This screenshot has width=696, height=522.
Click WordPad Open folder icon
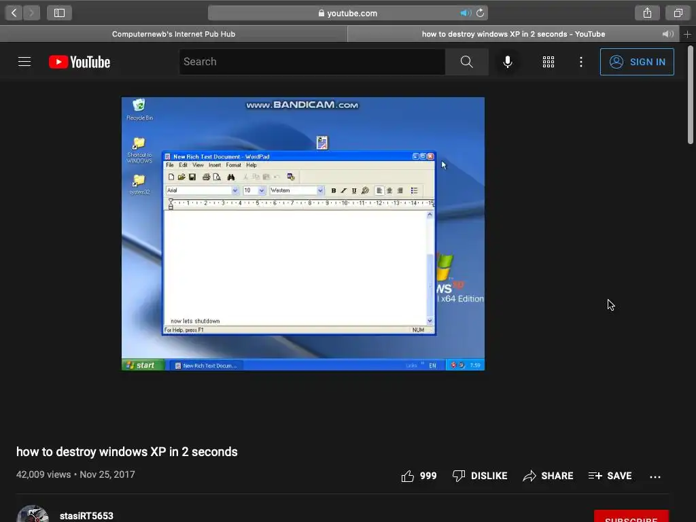[x=181, y=177]
